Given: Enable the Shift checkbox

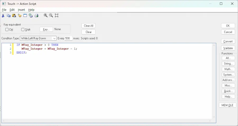Looking at the screenshot, I should pos(23,30).
